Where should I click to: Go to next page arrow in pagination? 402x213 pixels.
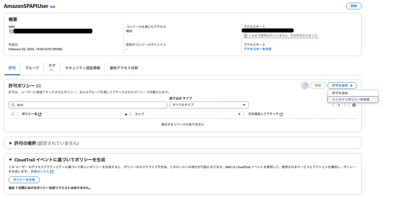345,105
